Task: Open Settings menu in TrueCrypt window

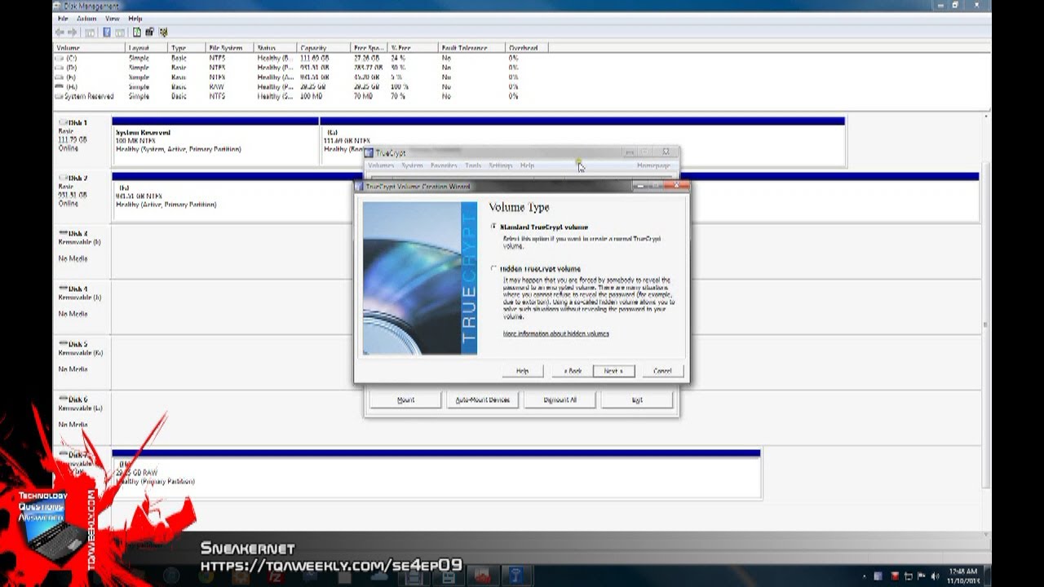Action: [x=500, y=166]
